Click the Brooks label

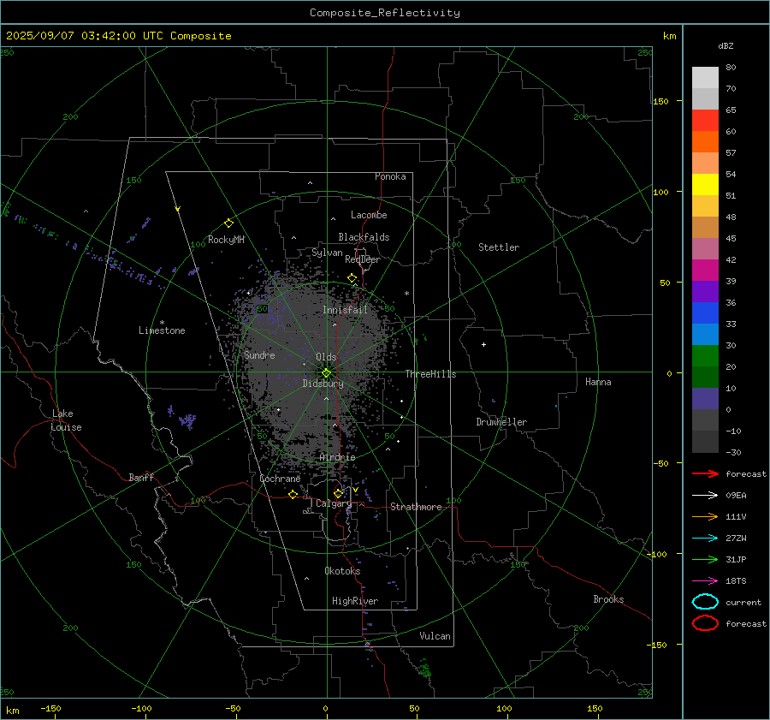[608, 599]
